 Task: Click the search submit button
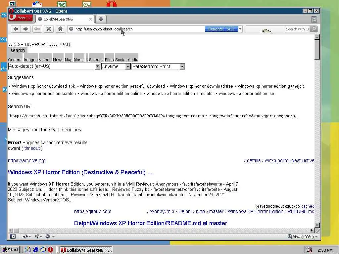coord(18,50)
